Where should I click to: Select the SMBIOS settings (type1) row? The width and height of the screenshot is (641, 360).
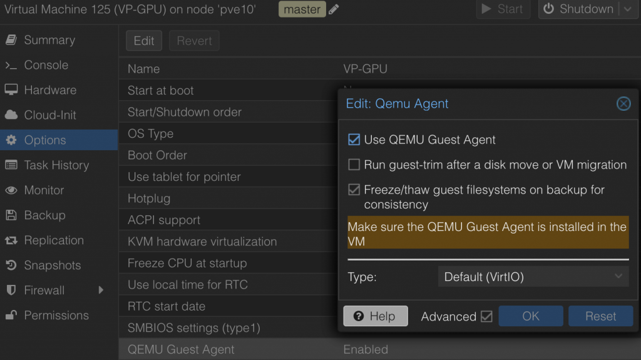point(229,327)
